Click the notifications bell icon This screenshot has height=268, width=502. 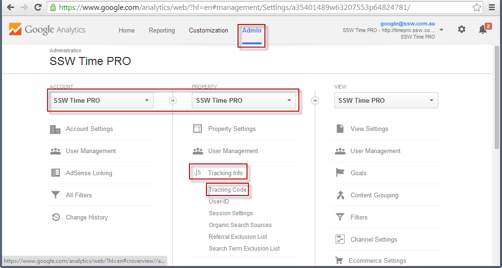click(483, 30)
